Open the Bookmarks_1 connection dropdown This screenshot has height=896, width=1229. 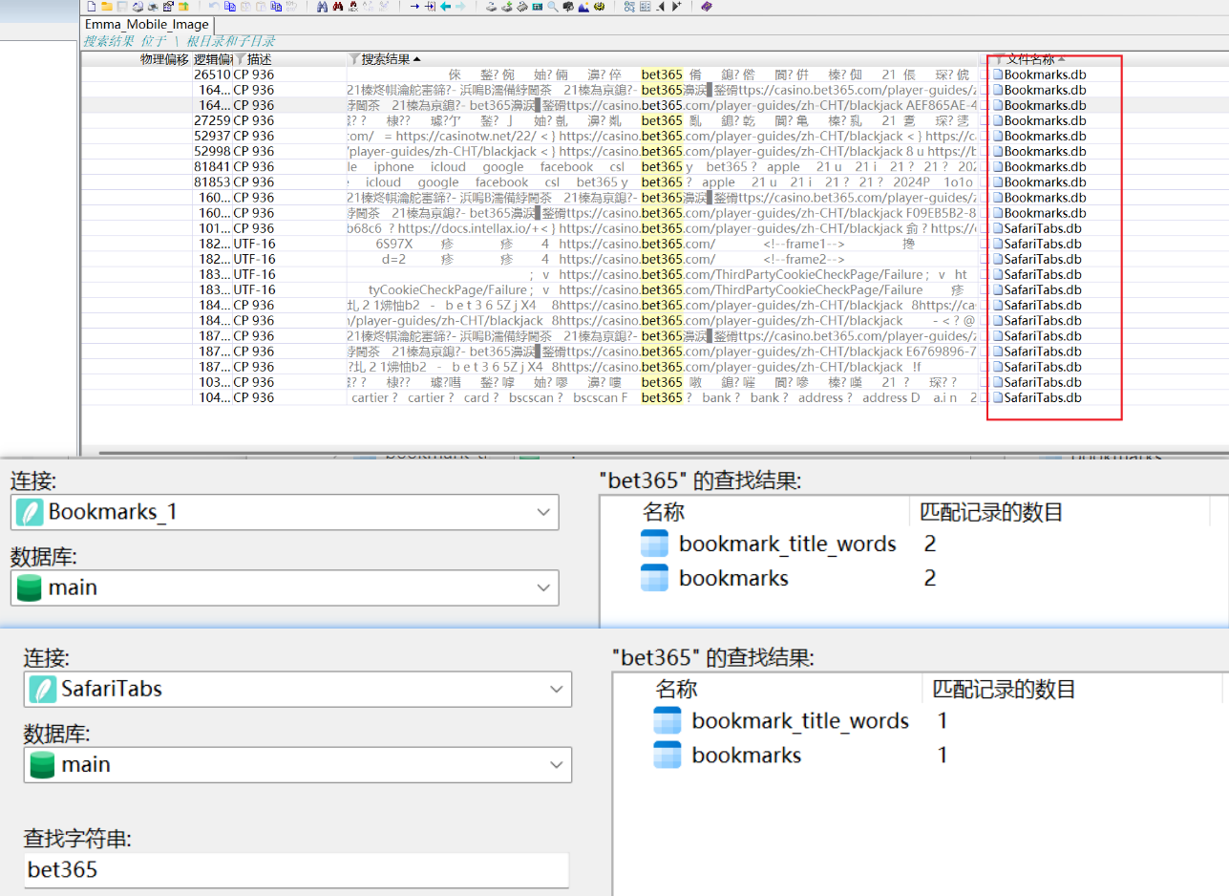pyautogui.click(x=545, y=511)
